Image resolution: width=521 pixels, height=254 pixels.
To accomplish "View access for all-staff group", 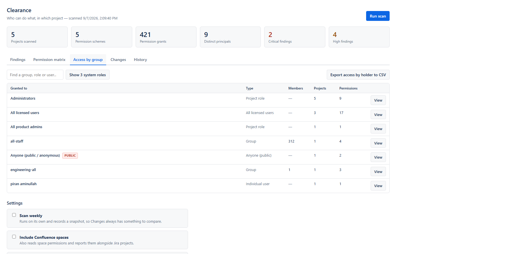I will (x=378, y=143).
